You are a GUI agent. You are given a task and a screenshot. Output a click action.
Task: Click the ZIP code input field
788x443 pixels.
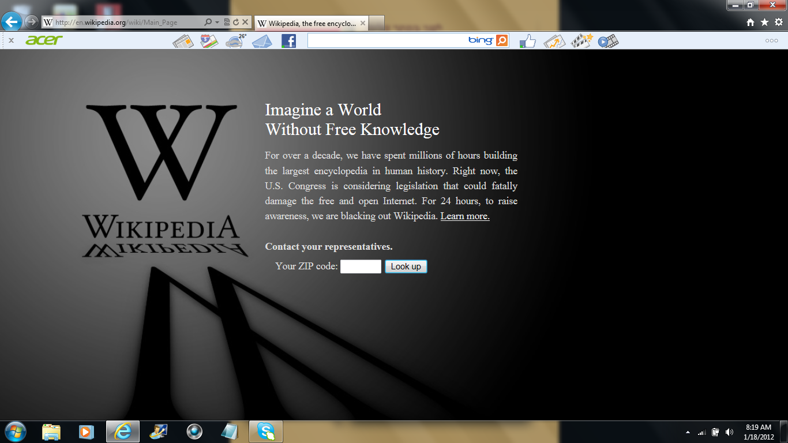(x=361, y=266)
